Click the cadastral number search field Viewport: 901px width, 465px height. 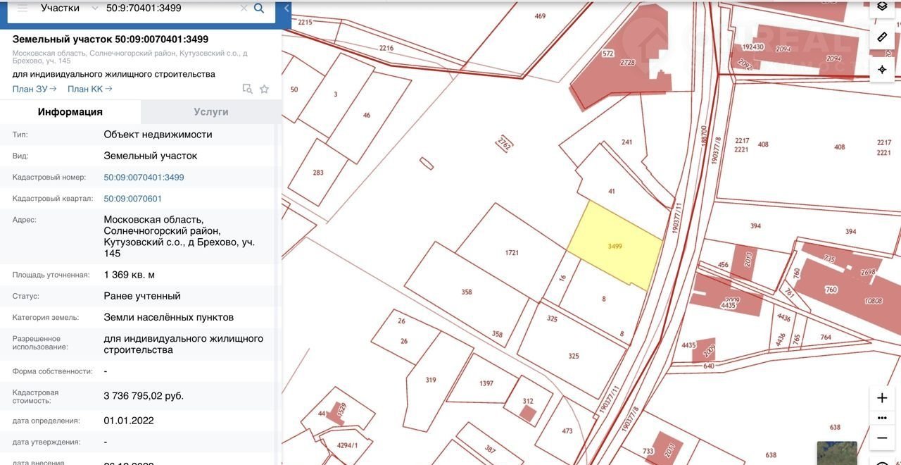pyautogui.click(x=169, y=8)
